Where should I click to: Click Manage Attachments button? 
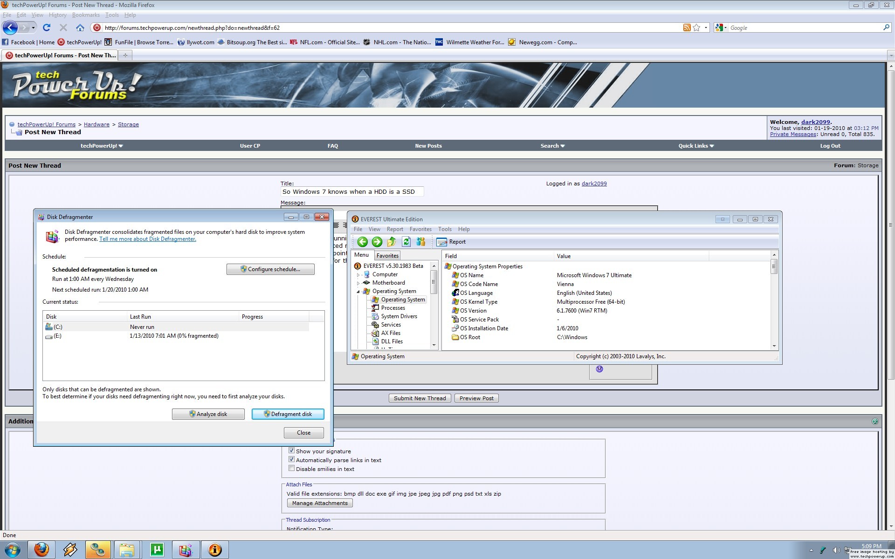click(x=320, y=503)
